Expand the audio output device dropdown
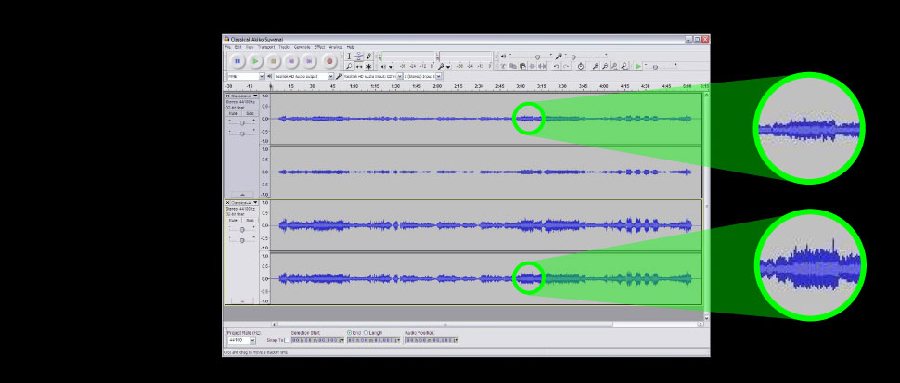This screenshot has width=900, height=383. (330, 76)
